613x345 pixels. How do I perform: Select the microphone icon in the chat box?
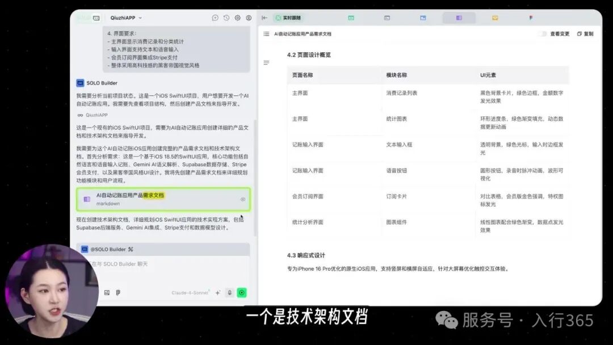coord(230,292)
